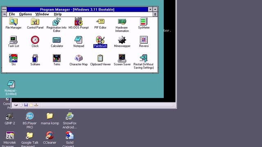
Task: Open the Solid Convert shortcut
Action: coord(70,139)
